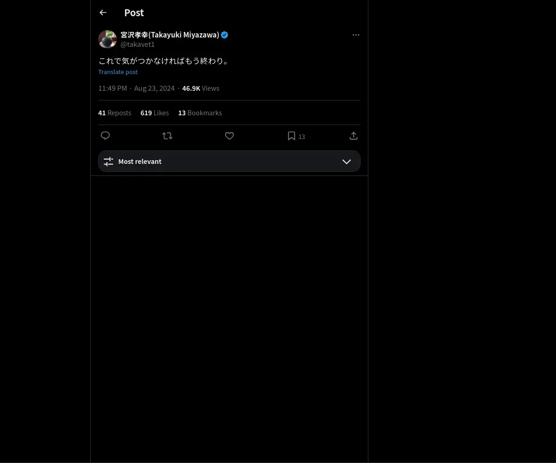The height and width of the screenshot is (463, 556).
Task: Click the 46.9K Views counter
Action: pyautogui.click(x=201, y=88)
